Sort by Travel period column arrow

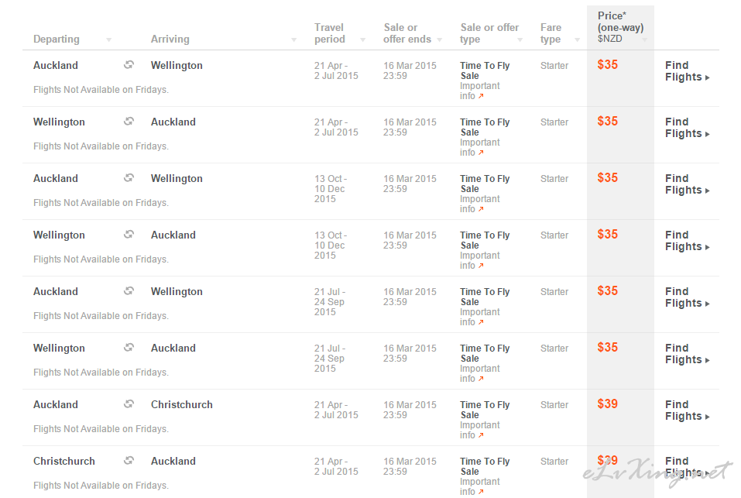click(363, 39)
